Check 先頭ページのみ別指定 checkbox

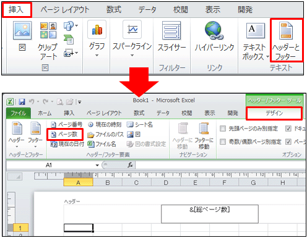(x=223, y=129)
